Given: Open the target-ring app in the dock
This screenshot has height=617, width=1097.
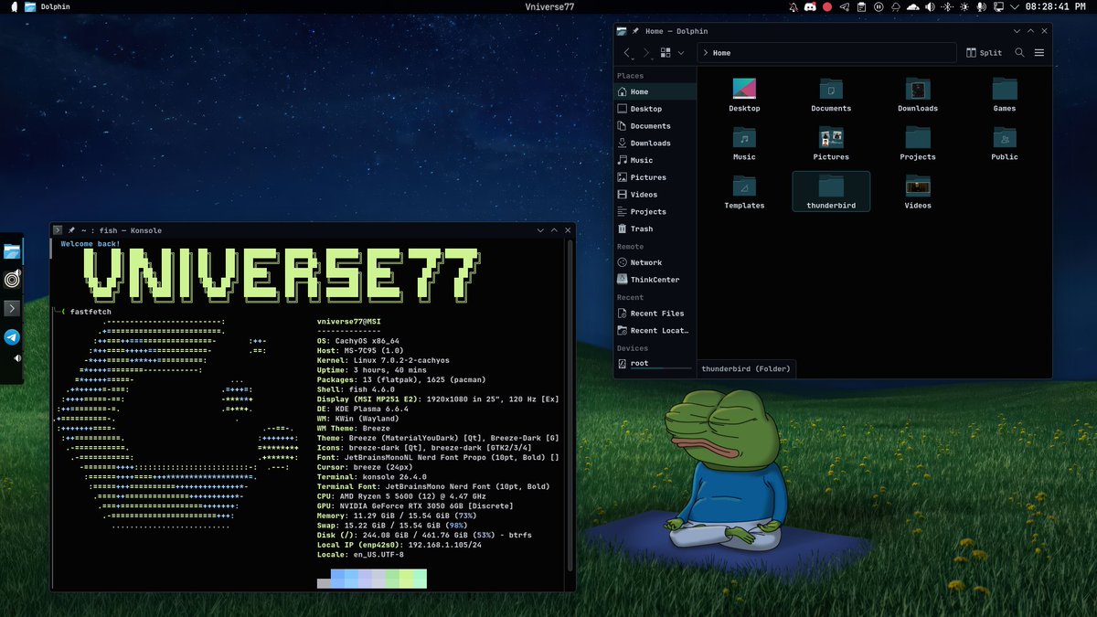Looking at the screenshot, I should [x=12, y=280].
